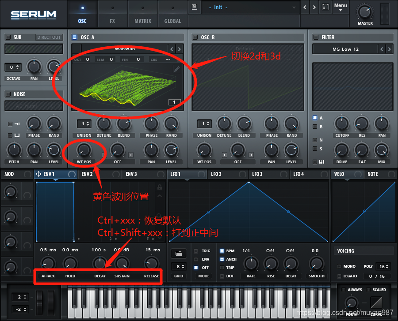This screenshot has width=398, height=321.
Task: Select the next OSC A warp mode
Action: (131, 155)
